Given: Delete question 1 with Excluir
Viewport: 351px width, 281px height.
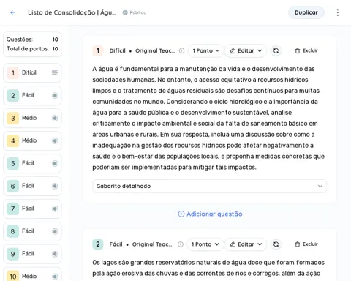Looking at the screenshot, I should (x=306, y=50).
